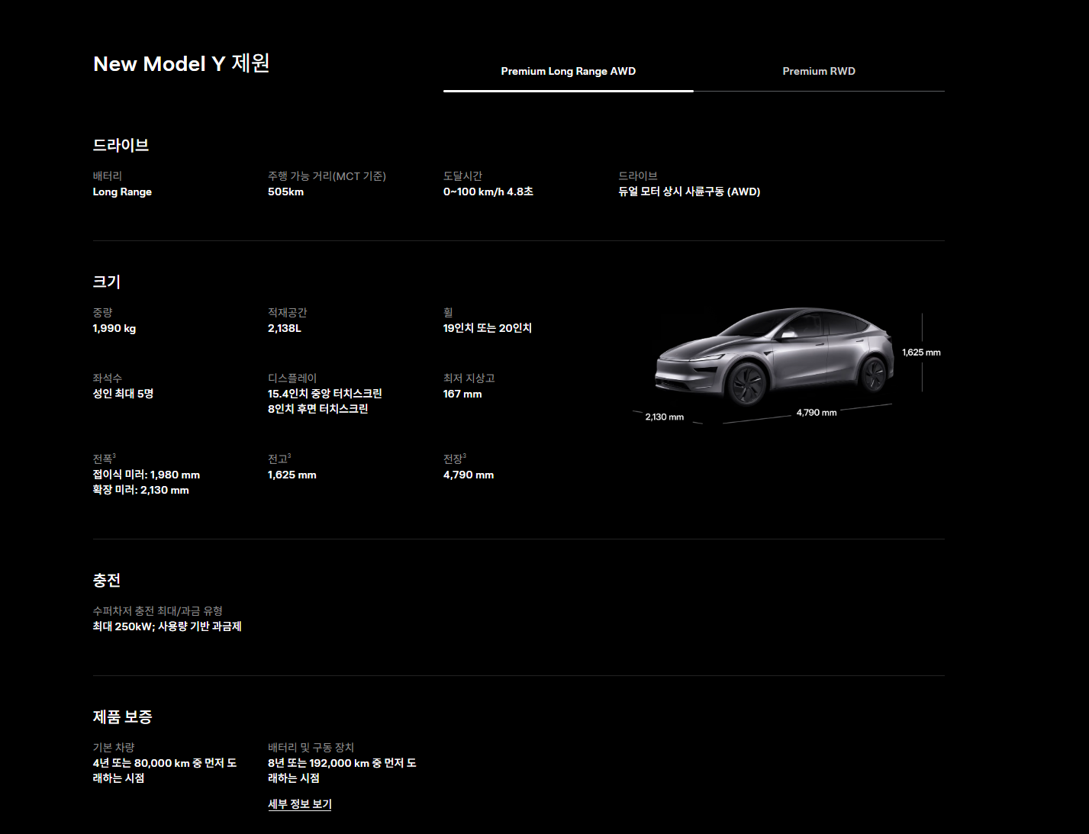Click the 중량 label
This screenshot has height=834, width=1089.
pyautogui.click(x=102, y=313)
